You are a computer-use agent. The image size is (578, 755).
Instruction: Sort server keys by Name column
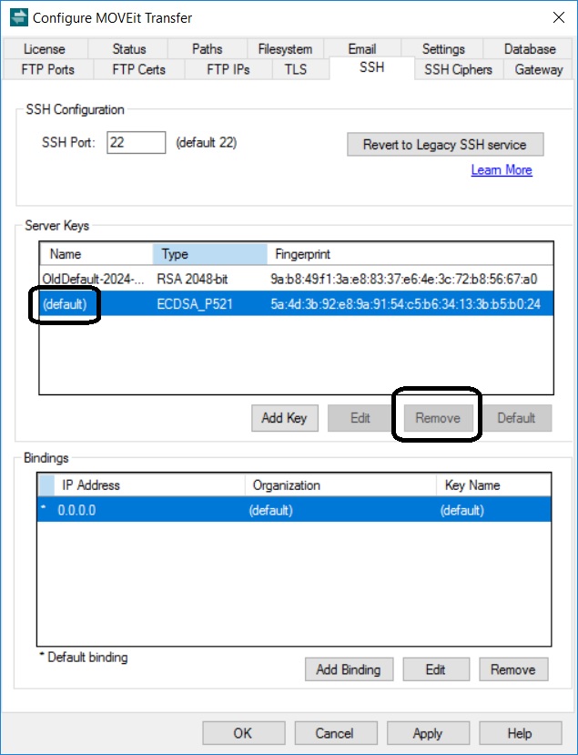click(x=96, y=254)
